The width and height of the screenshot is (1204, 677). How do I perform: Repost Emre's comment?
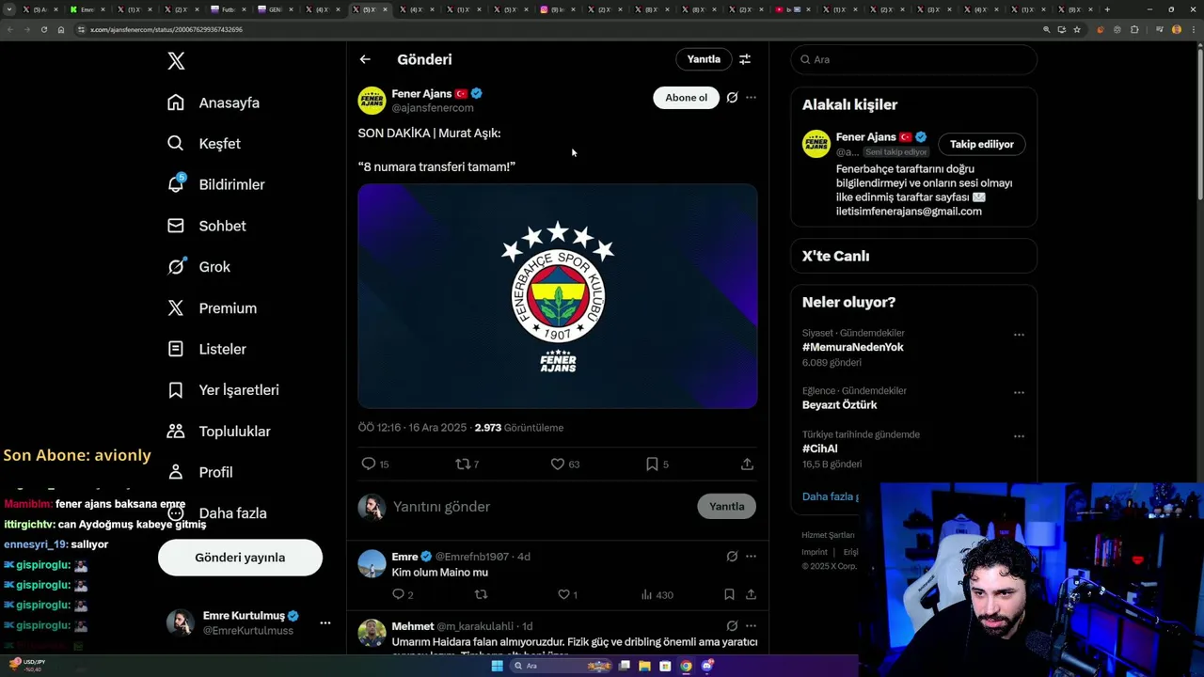click(x=481, y=595)
